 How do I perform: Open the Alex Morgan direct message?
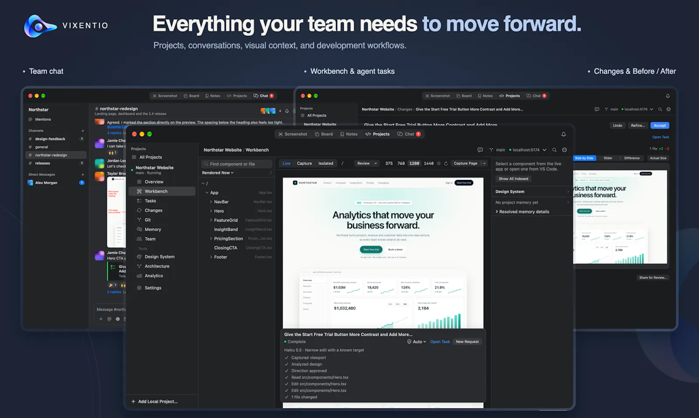point(56,183)
